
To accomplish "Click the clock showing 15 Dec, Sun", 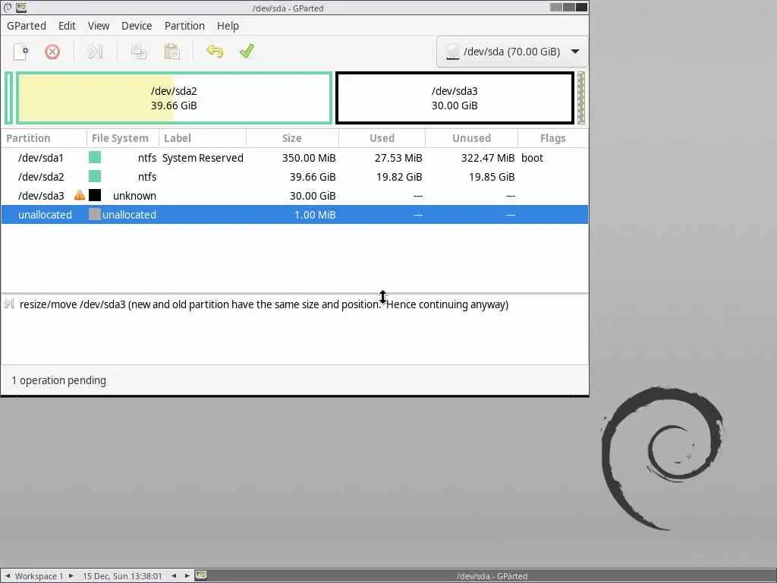I will tap(122, 576).
